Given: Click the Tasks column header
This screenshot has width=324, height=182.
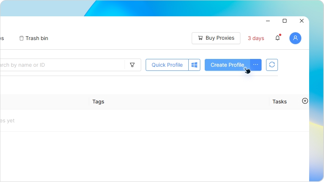Looking at the screenshot, I should click(279, 102).
